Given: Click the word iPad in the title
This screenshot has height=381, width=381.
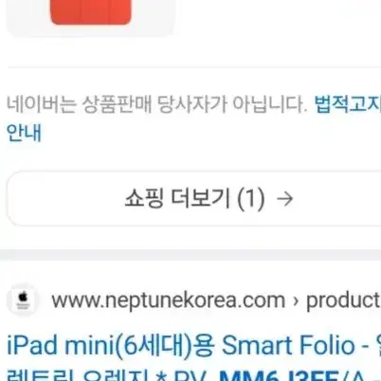Looking at the screenshot, I should pyautogui.click(x=32, y=345).
